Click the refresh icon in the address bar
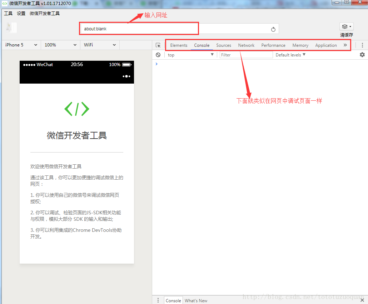368x304 pixels. (273, 29)
